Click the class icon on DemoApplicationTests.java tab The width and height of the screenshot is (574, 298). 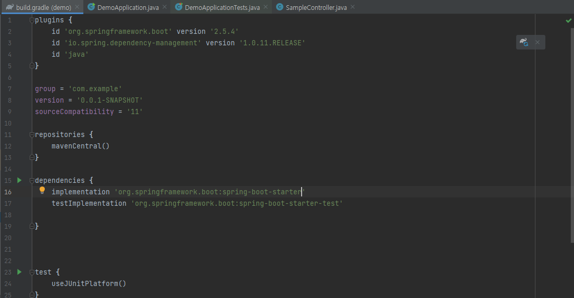(179, 7)
